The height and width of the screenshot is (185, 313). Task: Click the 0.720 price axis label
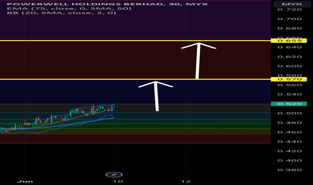(x=289, y=9)
